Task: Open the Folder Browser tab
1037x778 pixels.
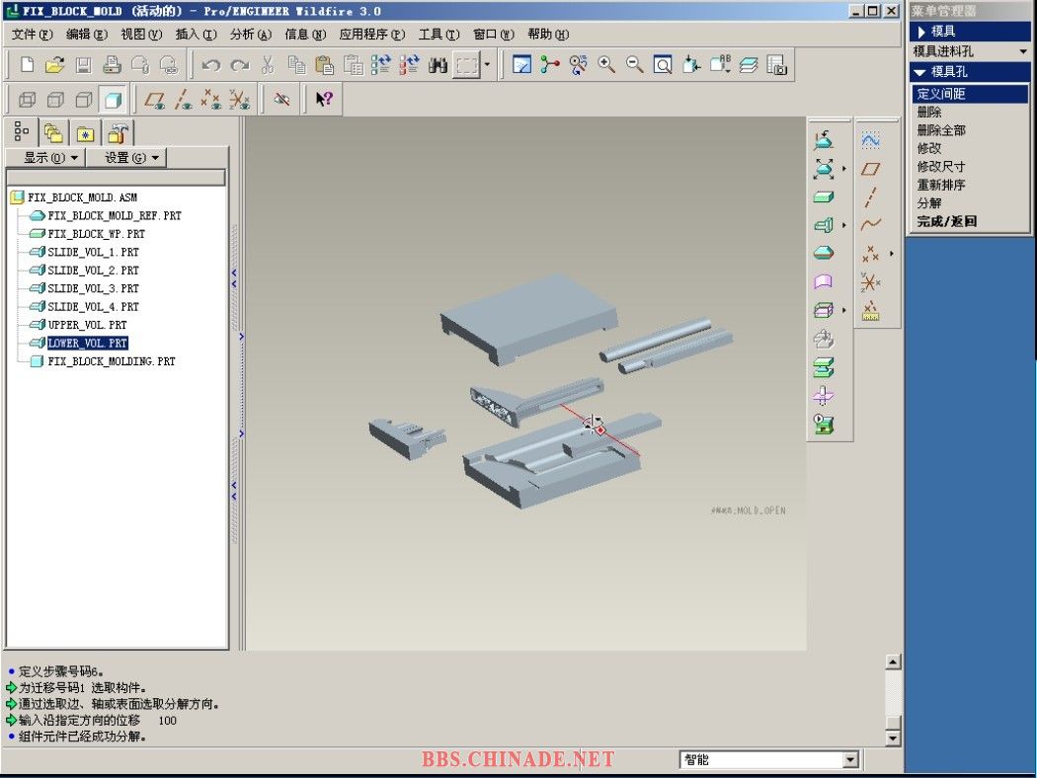Action: (53, 133)
